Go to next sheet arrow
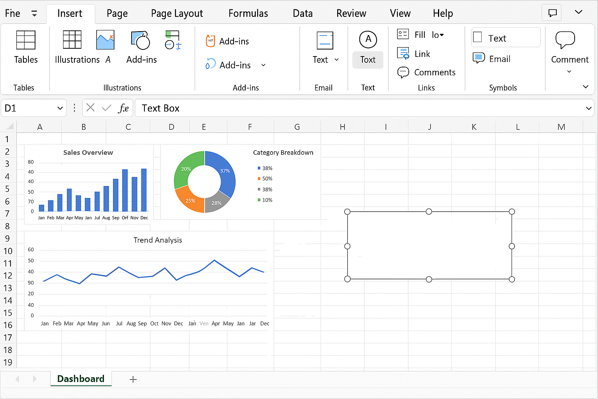Image resolution: width=598 pixels, height=399 pixels. pyautogui.click(x=34, y=379)
